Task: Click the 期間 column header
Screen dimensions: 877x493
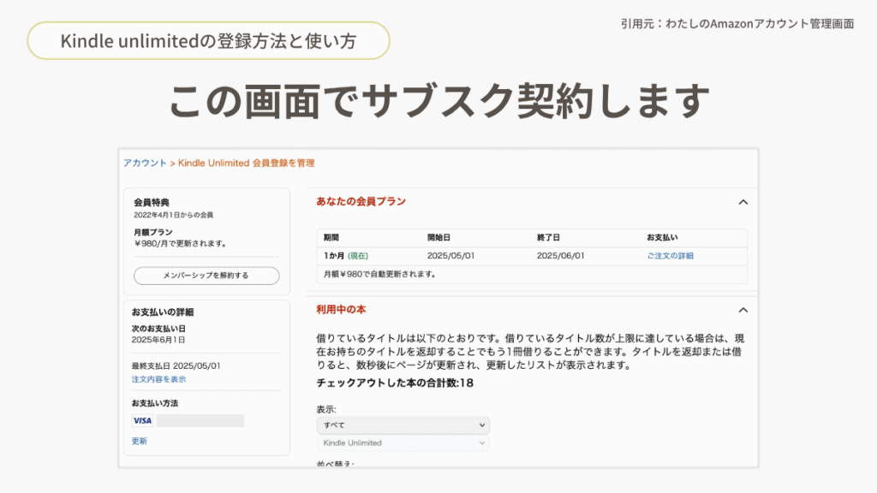Action: [331, 238]
